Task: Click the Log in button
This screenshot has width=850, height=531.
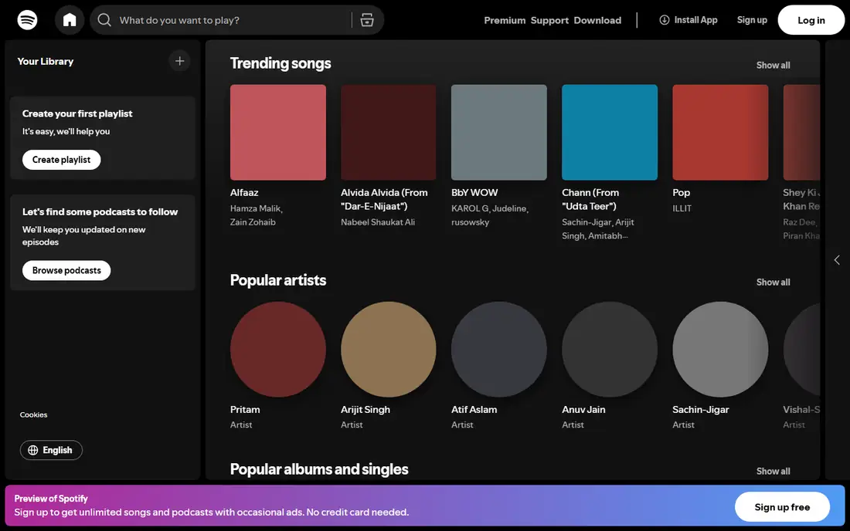Action: pos(811,20)
